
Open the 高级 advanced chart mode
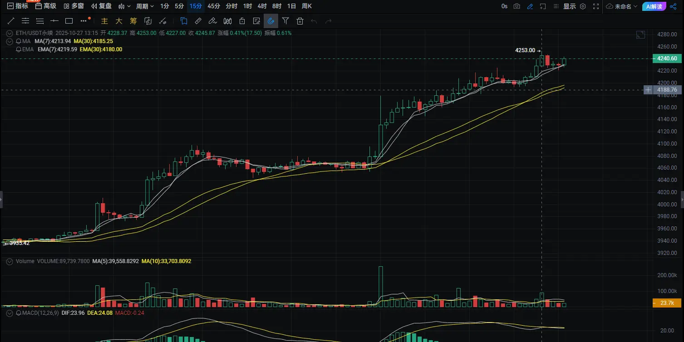(x=45, y=6)
